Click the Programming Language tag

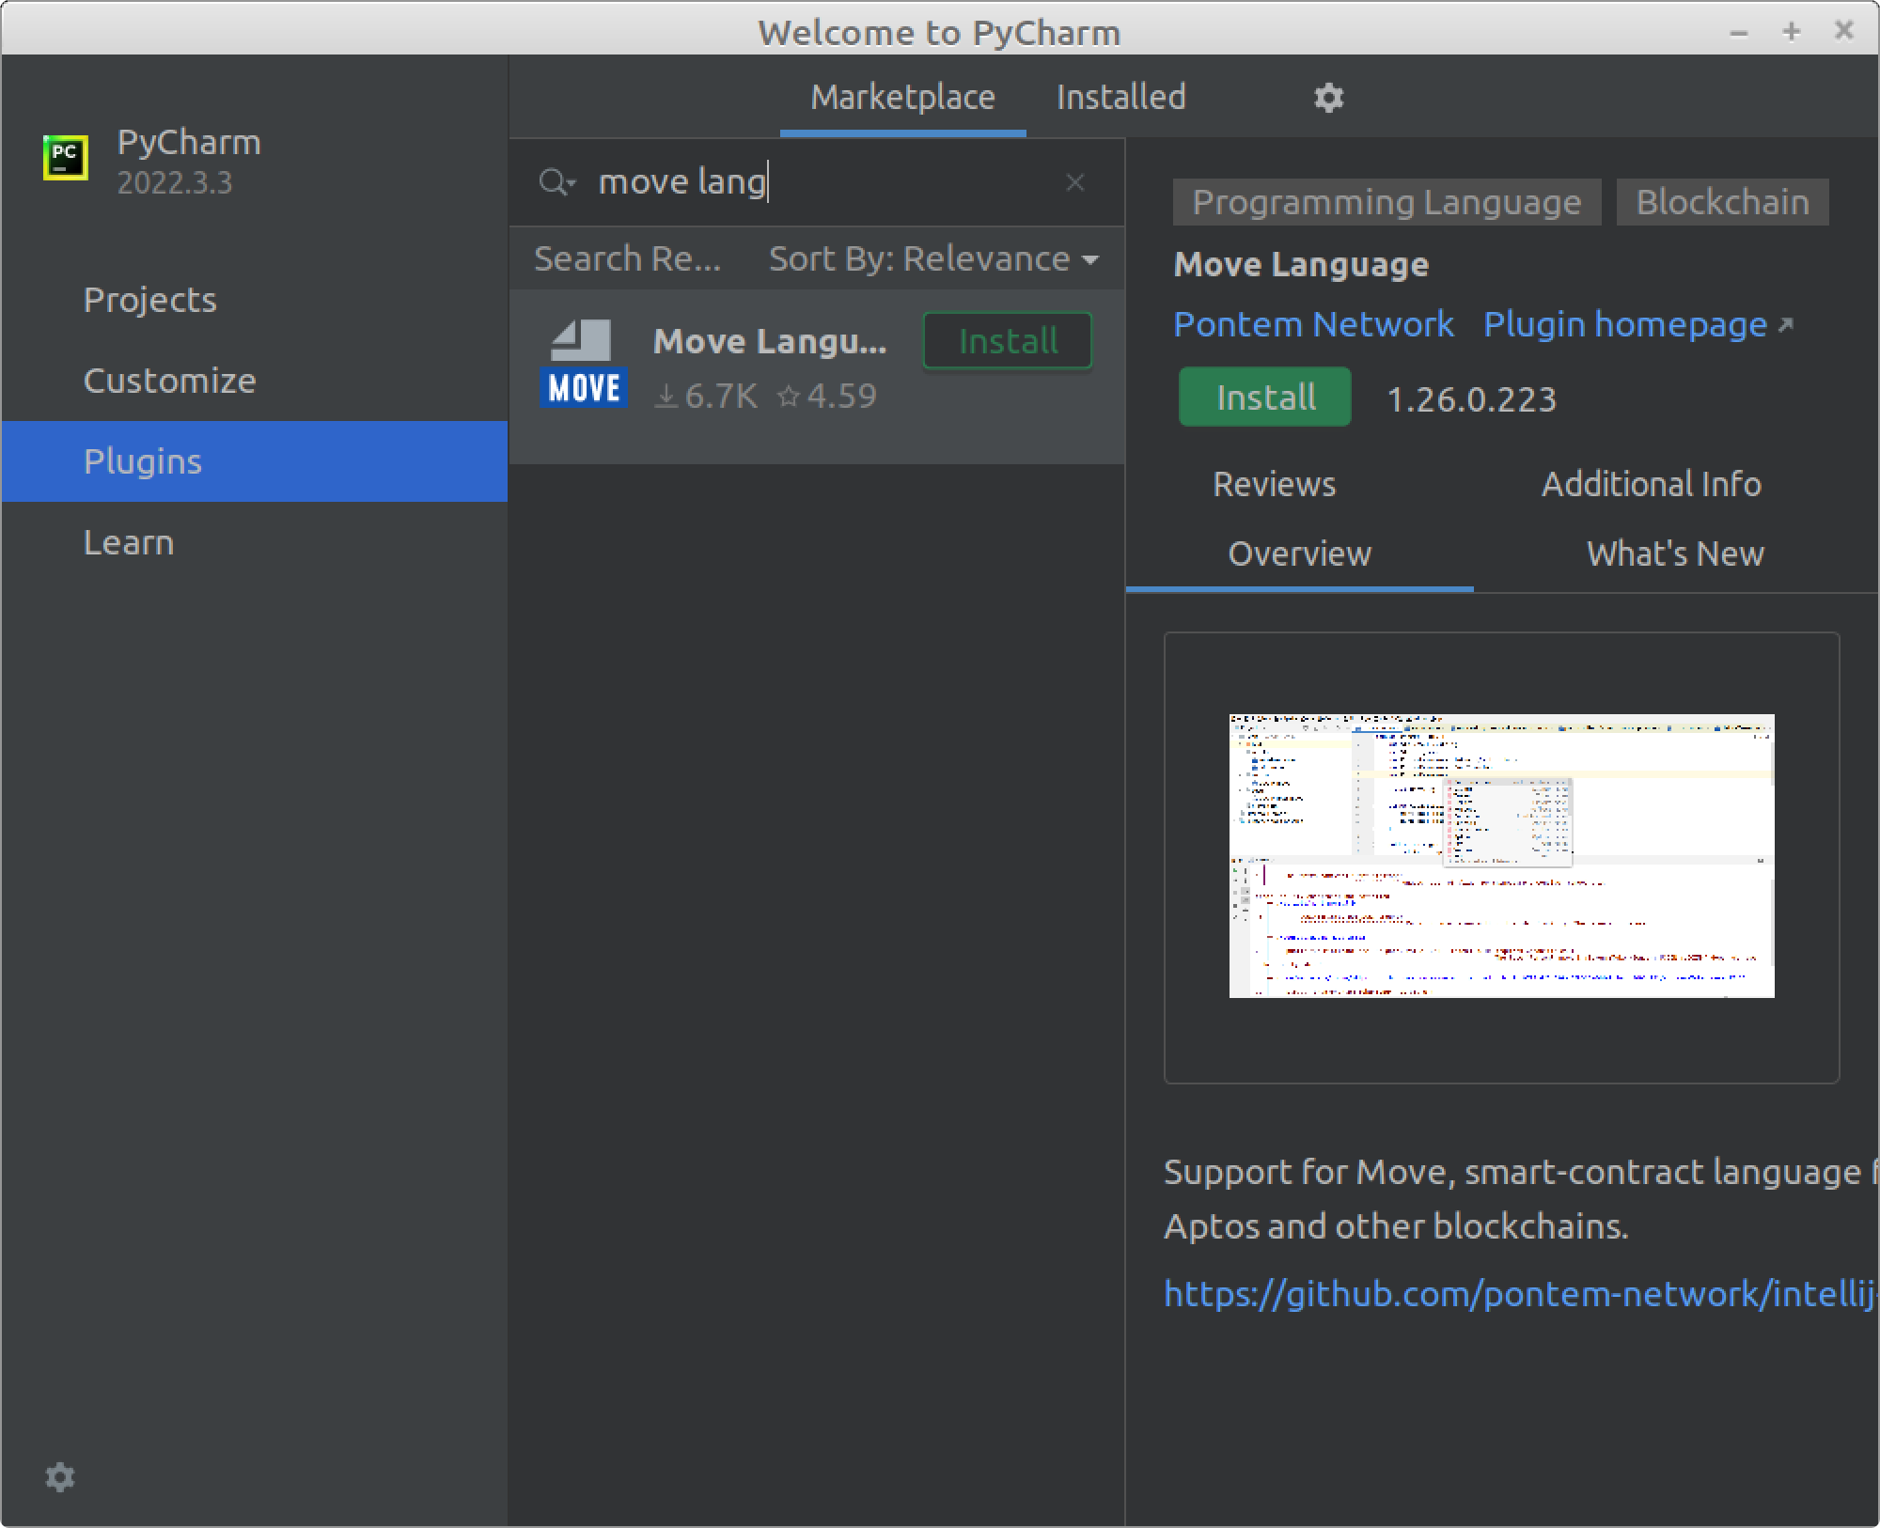[x=1386, y=202]
